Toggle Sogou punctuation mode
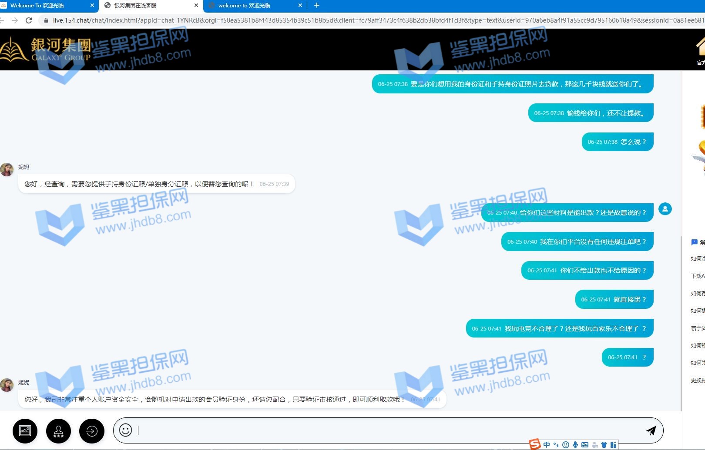This screenshot has height=450, width=705. (x=556, y=445)
